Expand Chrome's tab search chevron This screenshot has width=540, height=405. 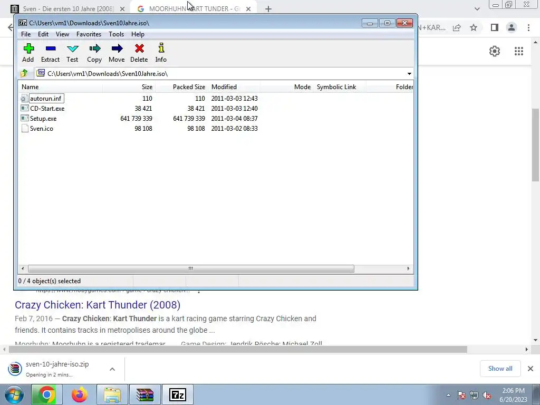click(477, 9)
